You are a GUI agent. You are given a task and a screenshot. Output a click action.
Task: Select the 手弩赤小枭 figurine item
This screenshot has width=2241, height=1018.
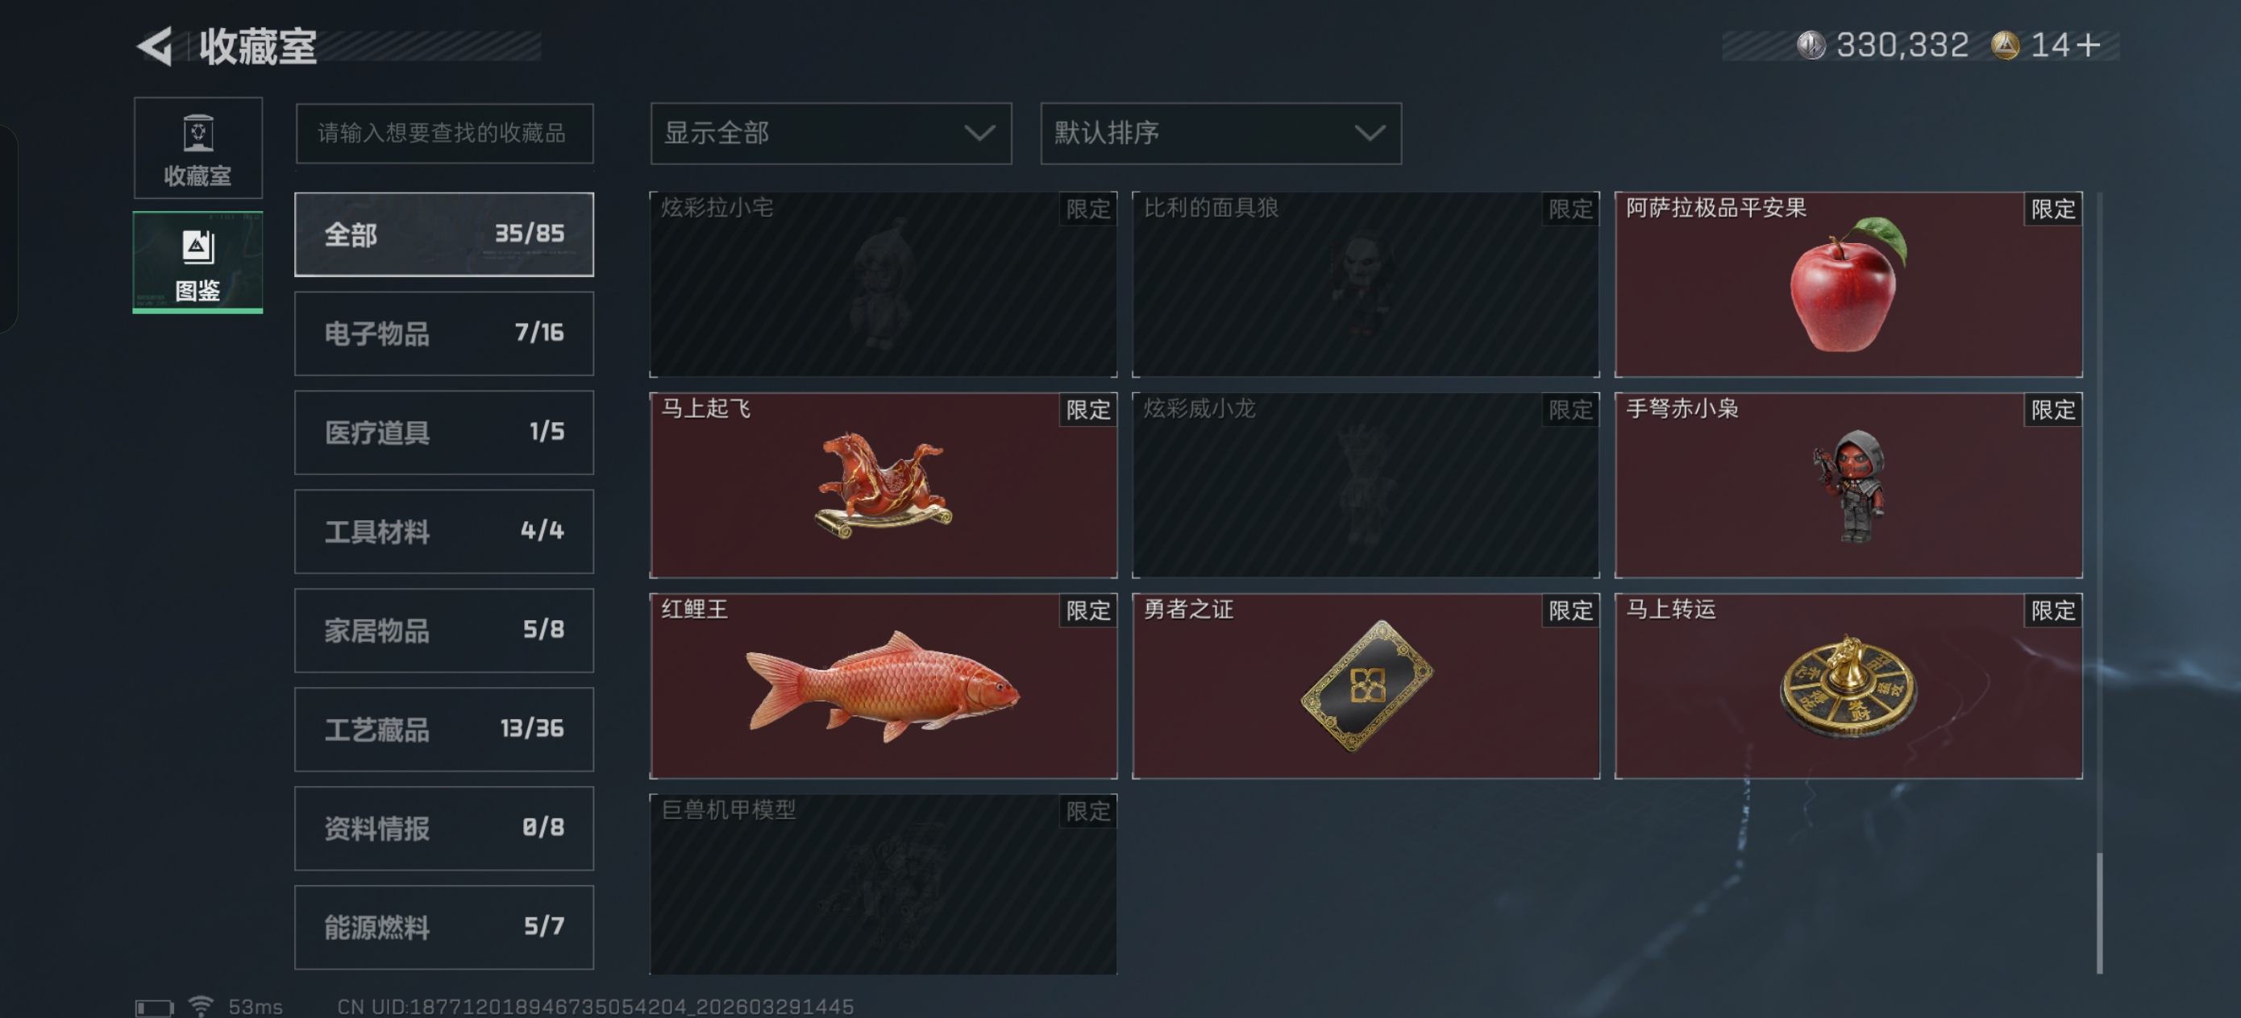coord(1848,485)
